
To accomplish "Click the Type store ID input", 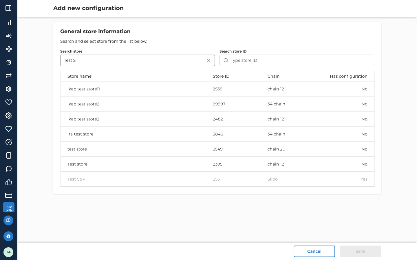I will pos(297,60).
